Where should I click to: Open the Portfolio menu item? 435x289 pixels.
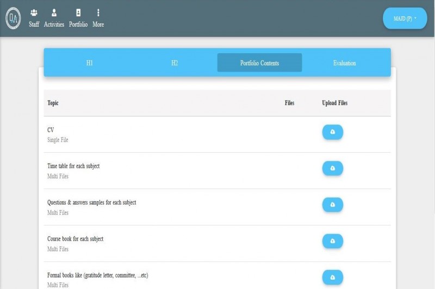coord(78,18)
